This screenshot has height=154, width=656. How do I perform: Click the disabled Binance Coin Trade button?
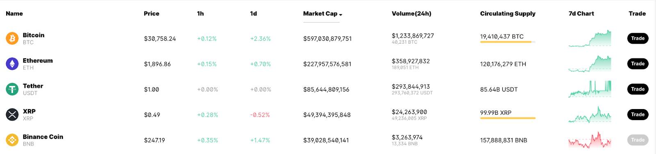coord(638,140)
